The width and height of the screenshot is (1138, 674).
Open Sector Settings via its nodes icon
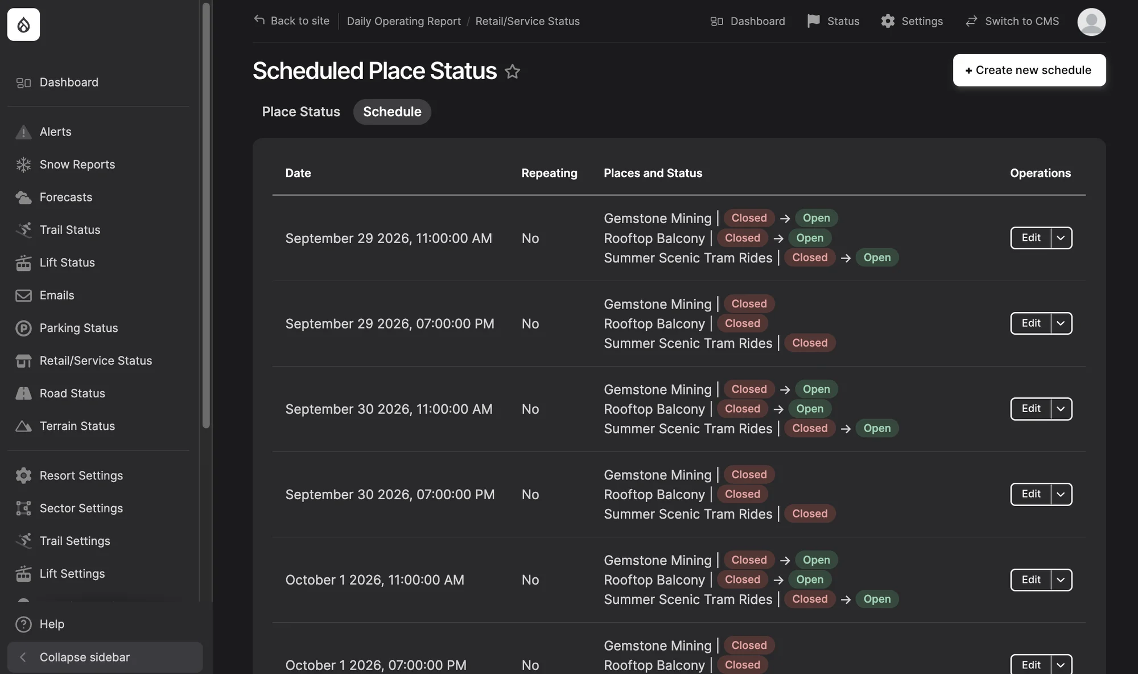coord(23,508)
